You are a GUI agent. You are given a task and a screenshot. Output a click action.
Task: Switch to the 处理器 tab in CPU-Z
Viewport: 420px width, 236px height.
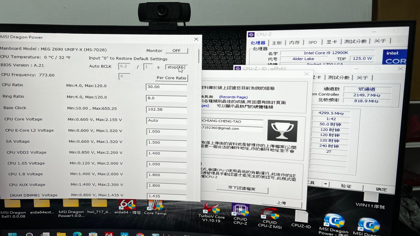point(258,43)
